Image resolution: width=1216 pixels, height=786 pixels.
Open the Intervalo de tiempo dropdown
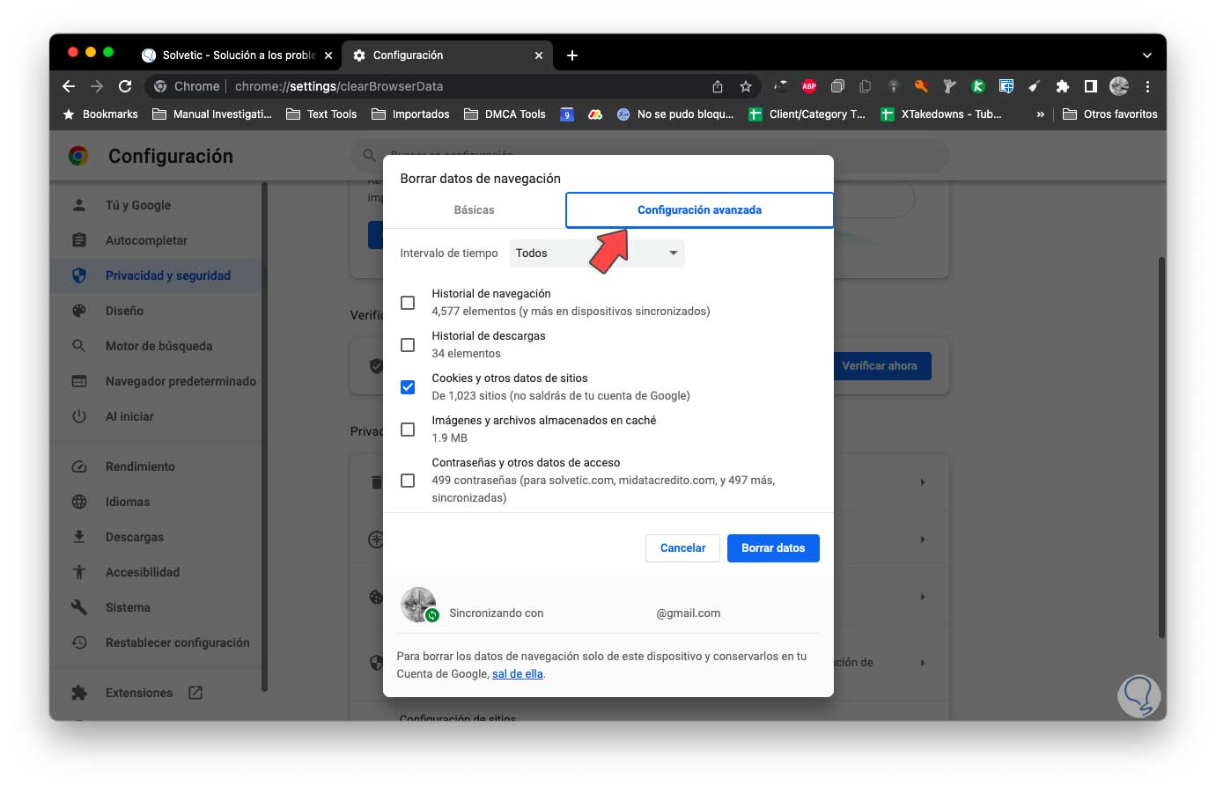(596, 253)
